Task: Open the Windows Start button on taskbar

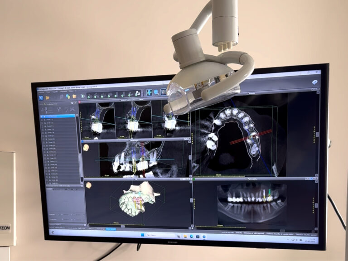Action: tap(142, 235)
